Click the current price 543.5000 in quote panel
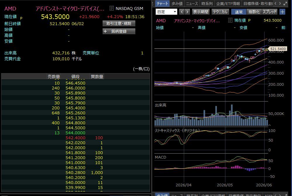This screenshot has width=292, height=196. [55, 17]
